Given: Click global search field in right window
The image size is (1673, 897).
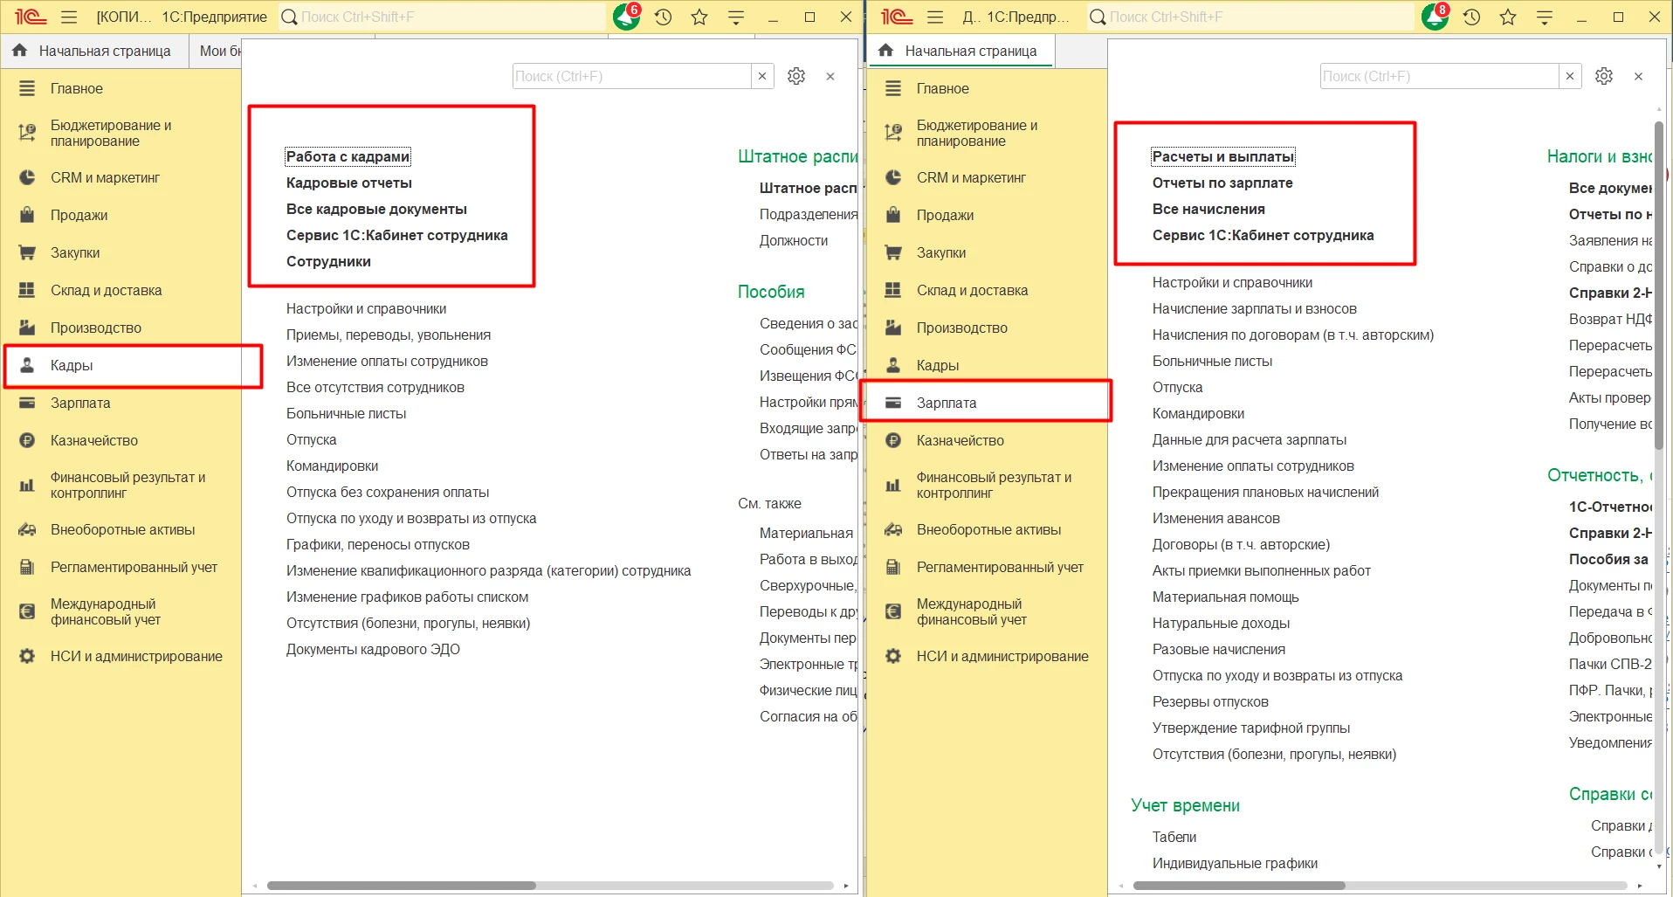Looking at the screenshot, I should [1251, 17].
